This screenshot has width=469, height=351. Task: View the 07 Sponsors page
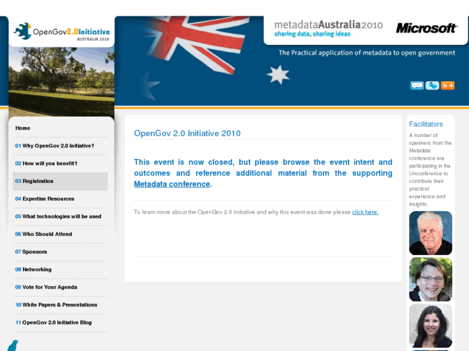pyautogui.click(x=31, y=252)
